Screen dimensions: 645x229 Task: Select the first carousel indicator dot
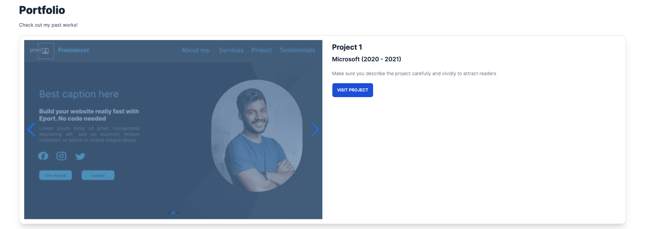(x=168, y=213)
